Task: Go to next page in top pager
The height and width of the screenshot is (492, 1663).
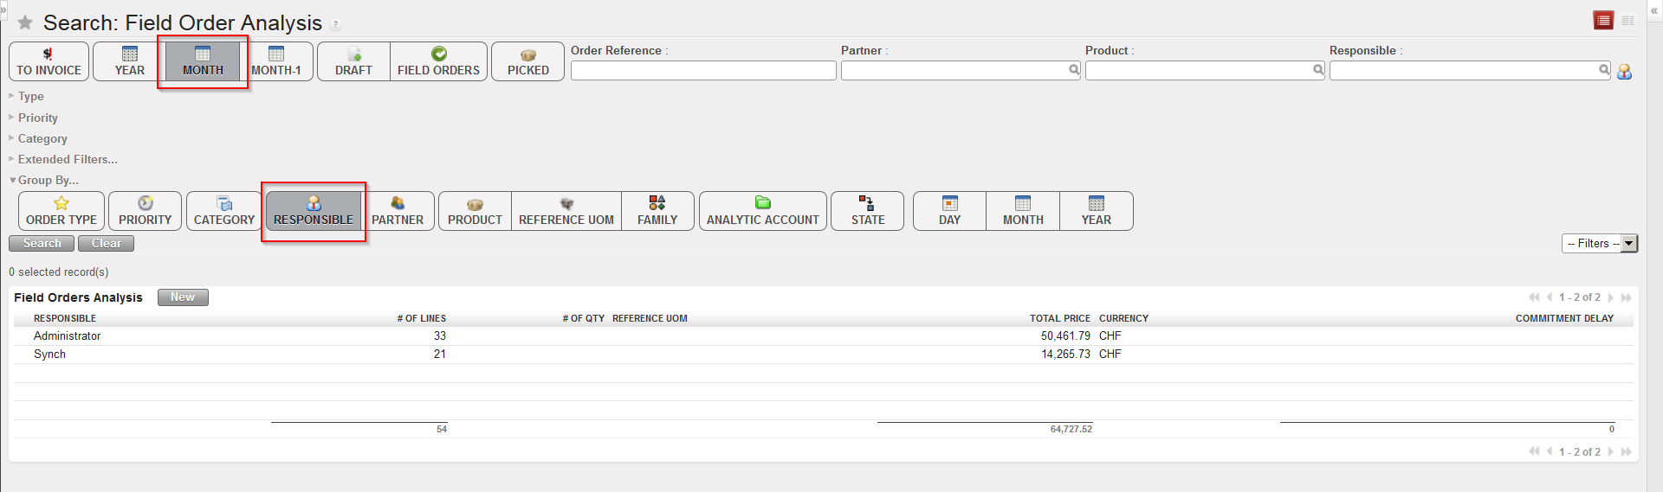Action: 1611,297
